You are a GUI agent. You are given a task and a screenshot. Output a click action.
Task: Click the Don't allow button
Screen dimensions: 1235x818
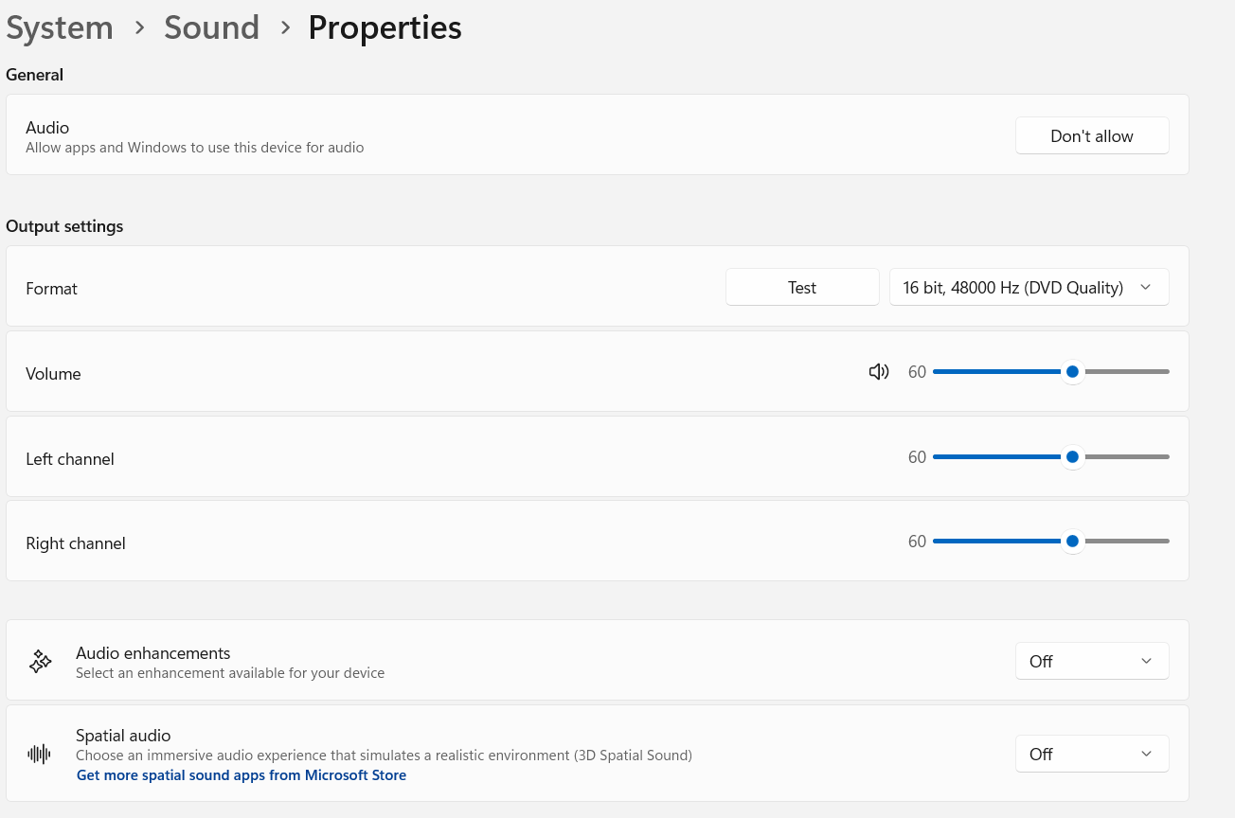tap(1091, 136)
